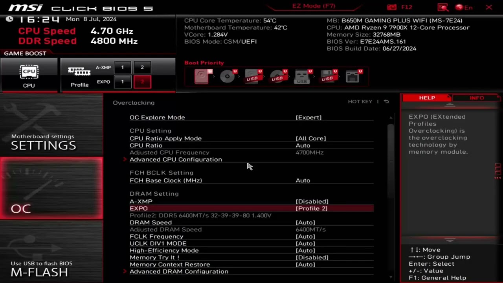
Task: Activate EXPO profile 2 toggle
Action: click(142, 82)
